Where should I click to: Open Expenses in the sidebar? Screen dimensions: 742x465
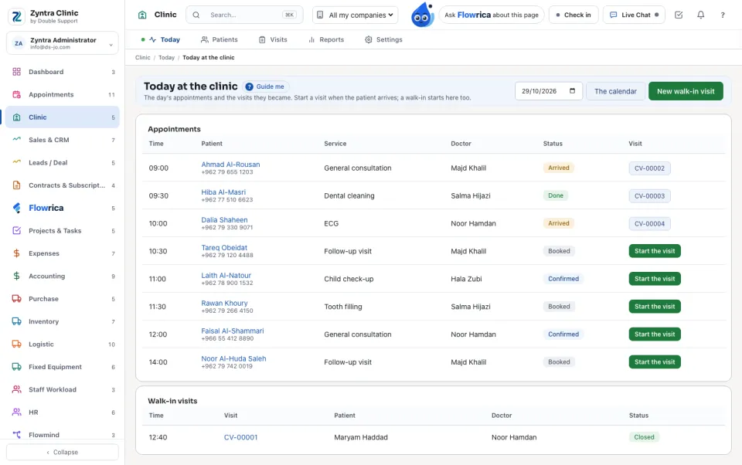[63, 253]
